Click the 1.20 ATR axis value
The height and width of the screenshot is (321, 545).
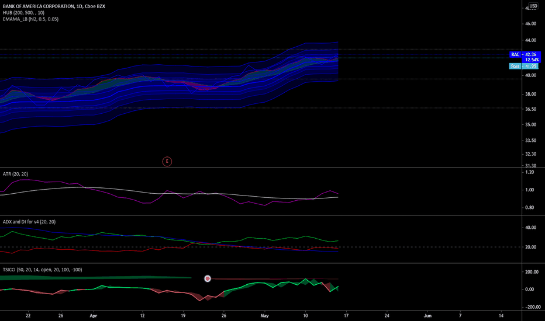click(530, 172)
